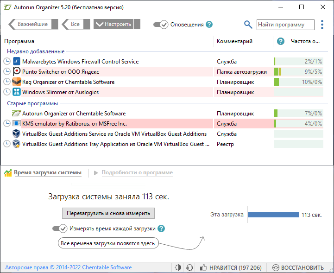
Task: Click the Autorun Organizer row icon
Action: click(x=16, y=114)
